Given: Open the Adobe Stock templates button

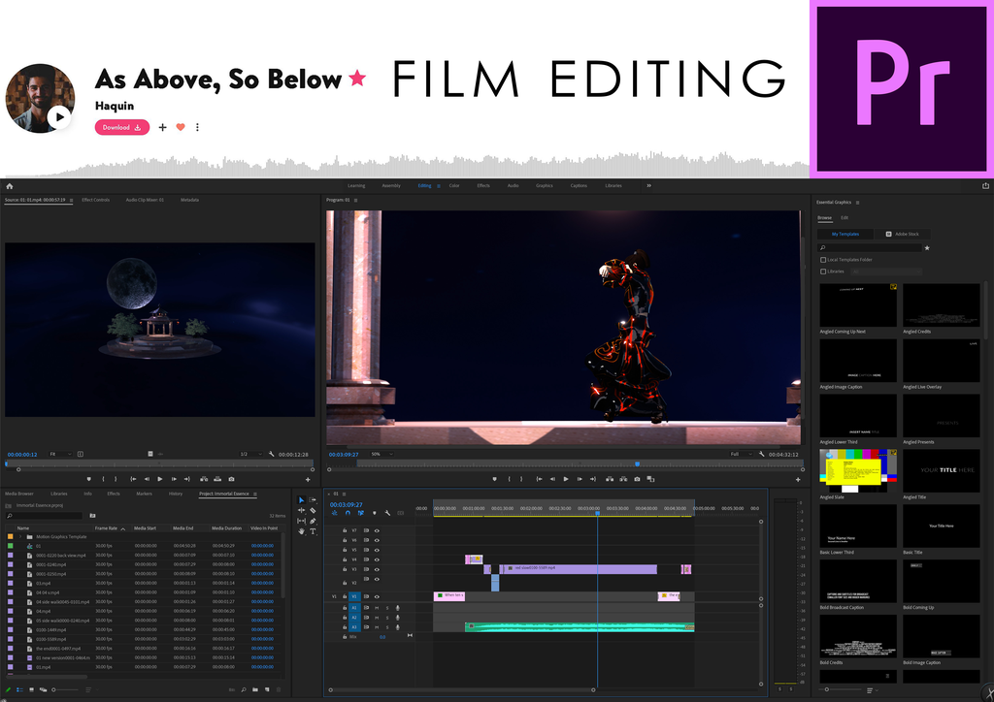Looking at the screenshot, I should click(x=902, y=235).
